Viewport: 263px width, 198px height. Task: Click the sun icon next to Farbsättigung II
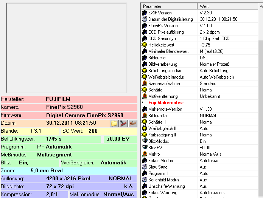pos(145,135)
